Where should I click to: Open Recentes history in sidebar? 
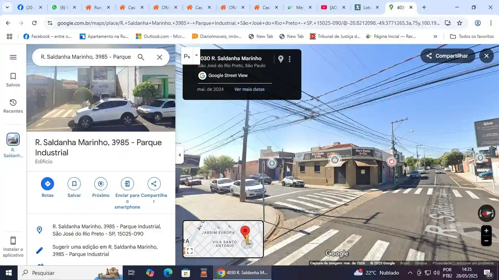(13, 106)
